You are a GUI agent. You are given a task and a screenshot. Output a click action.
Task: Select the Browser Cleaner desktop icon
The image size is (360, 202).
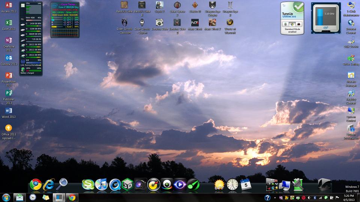pyautogui.click(x=351, y=26)
